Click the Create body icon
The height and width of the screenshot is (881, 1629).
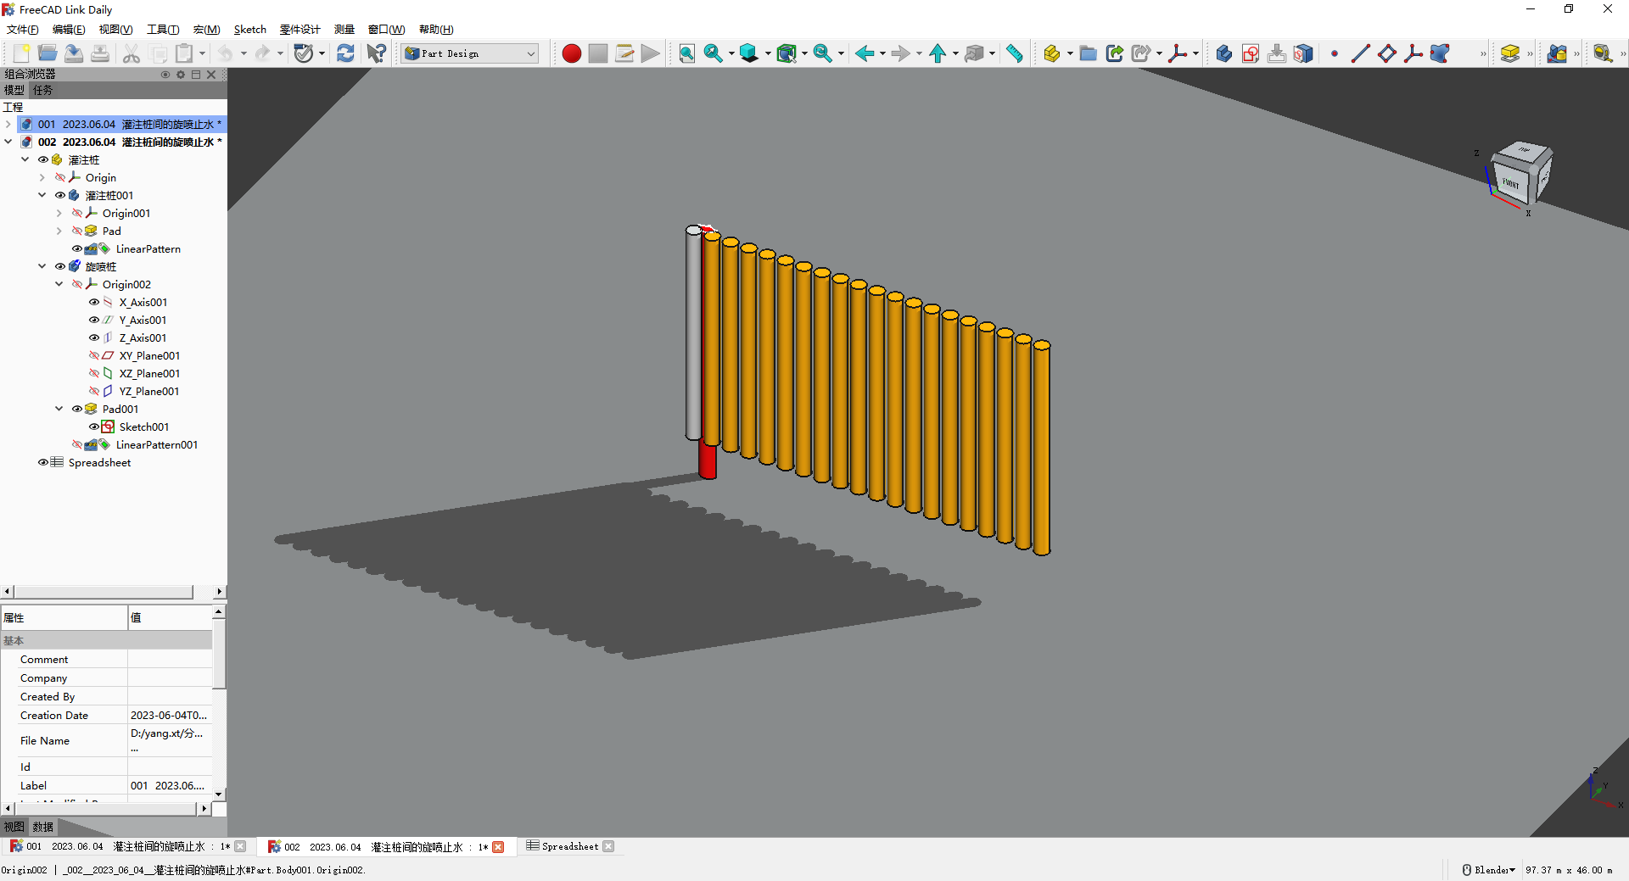click(1223, 53)
